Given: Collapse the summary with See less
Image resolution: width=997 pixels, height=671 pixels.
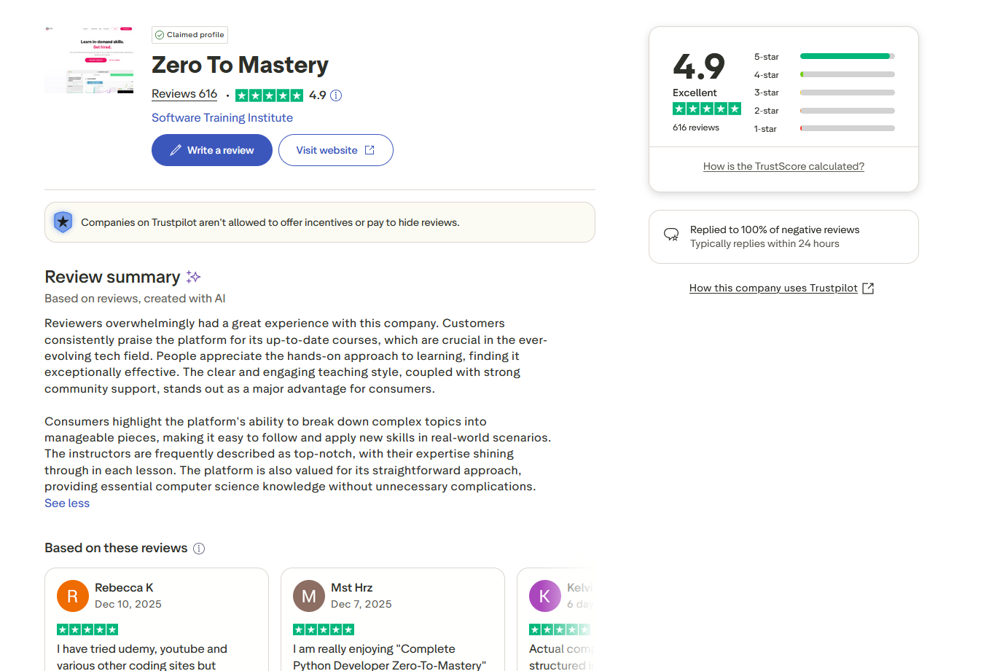Looking at the screenshot, I should point(67,503).
